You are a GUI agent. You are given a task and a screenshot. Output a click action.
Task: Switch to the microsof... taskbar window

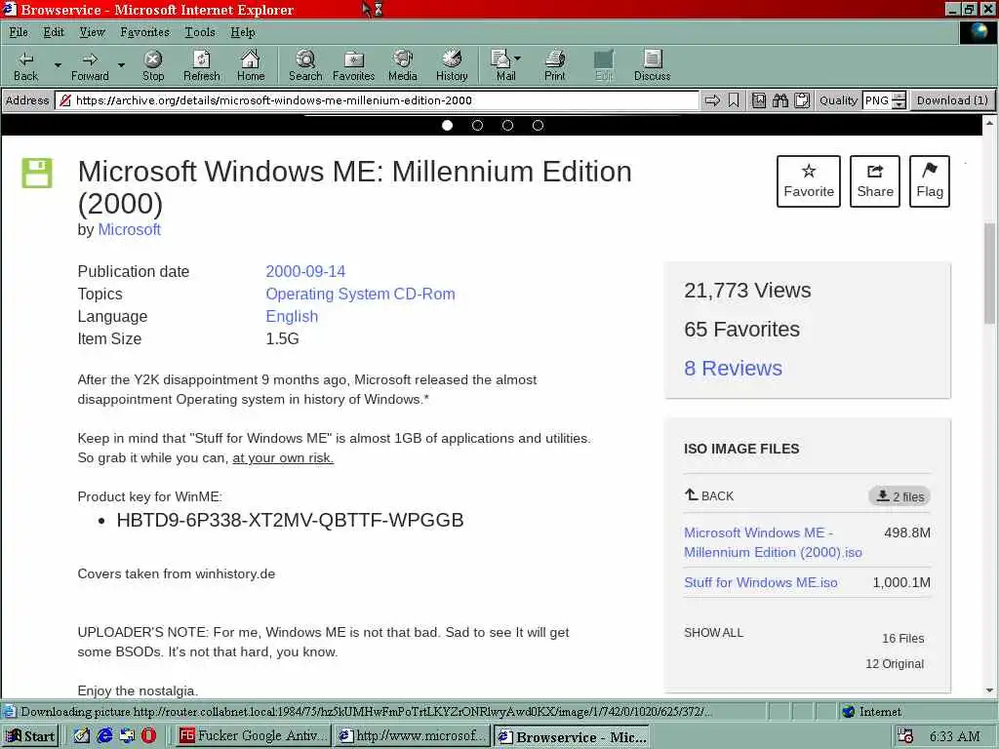(412, 735)
